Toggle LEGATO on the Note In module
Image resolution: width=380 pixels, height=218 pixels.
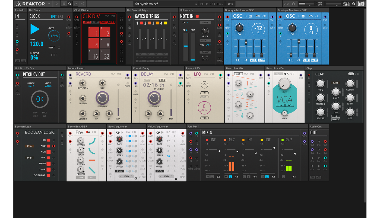point(205,40)
